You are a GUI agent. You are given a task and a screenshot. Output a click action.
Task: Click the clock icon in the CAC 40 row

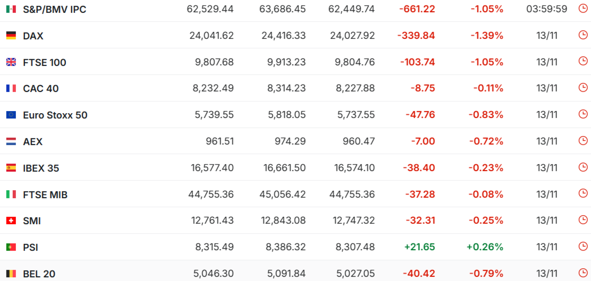pos(582,88)
